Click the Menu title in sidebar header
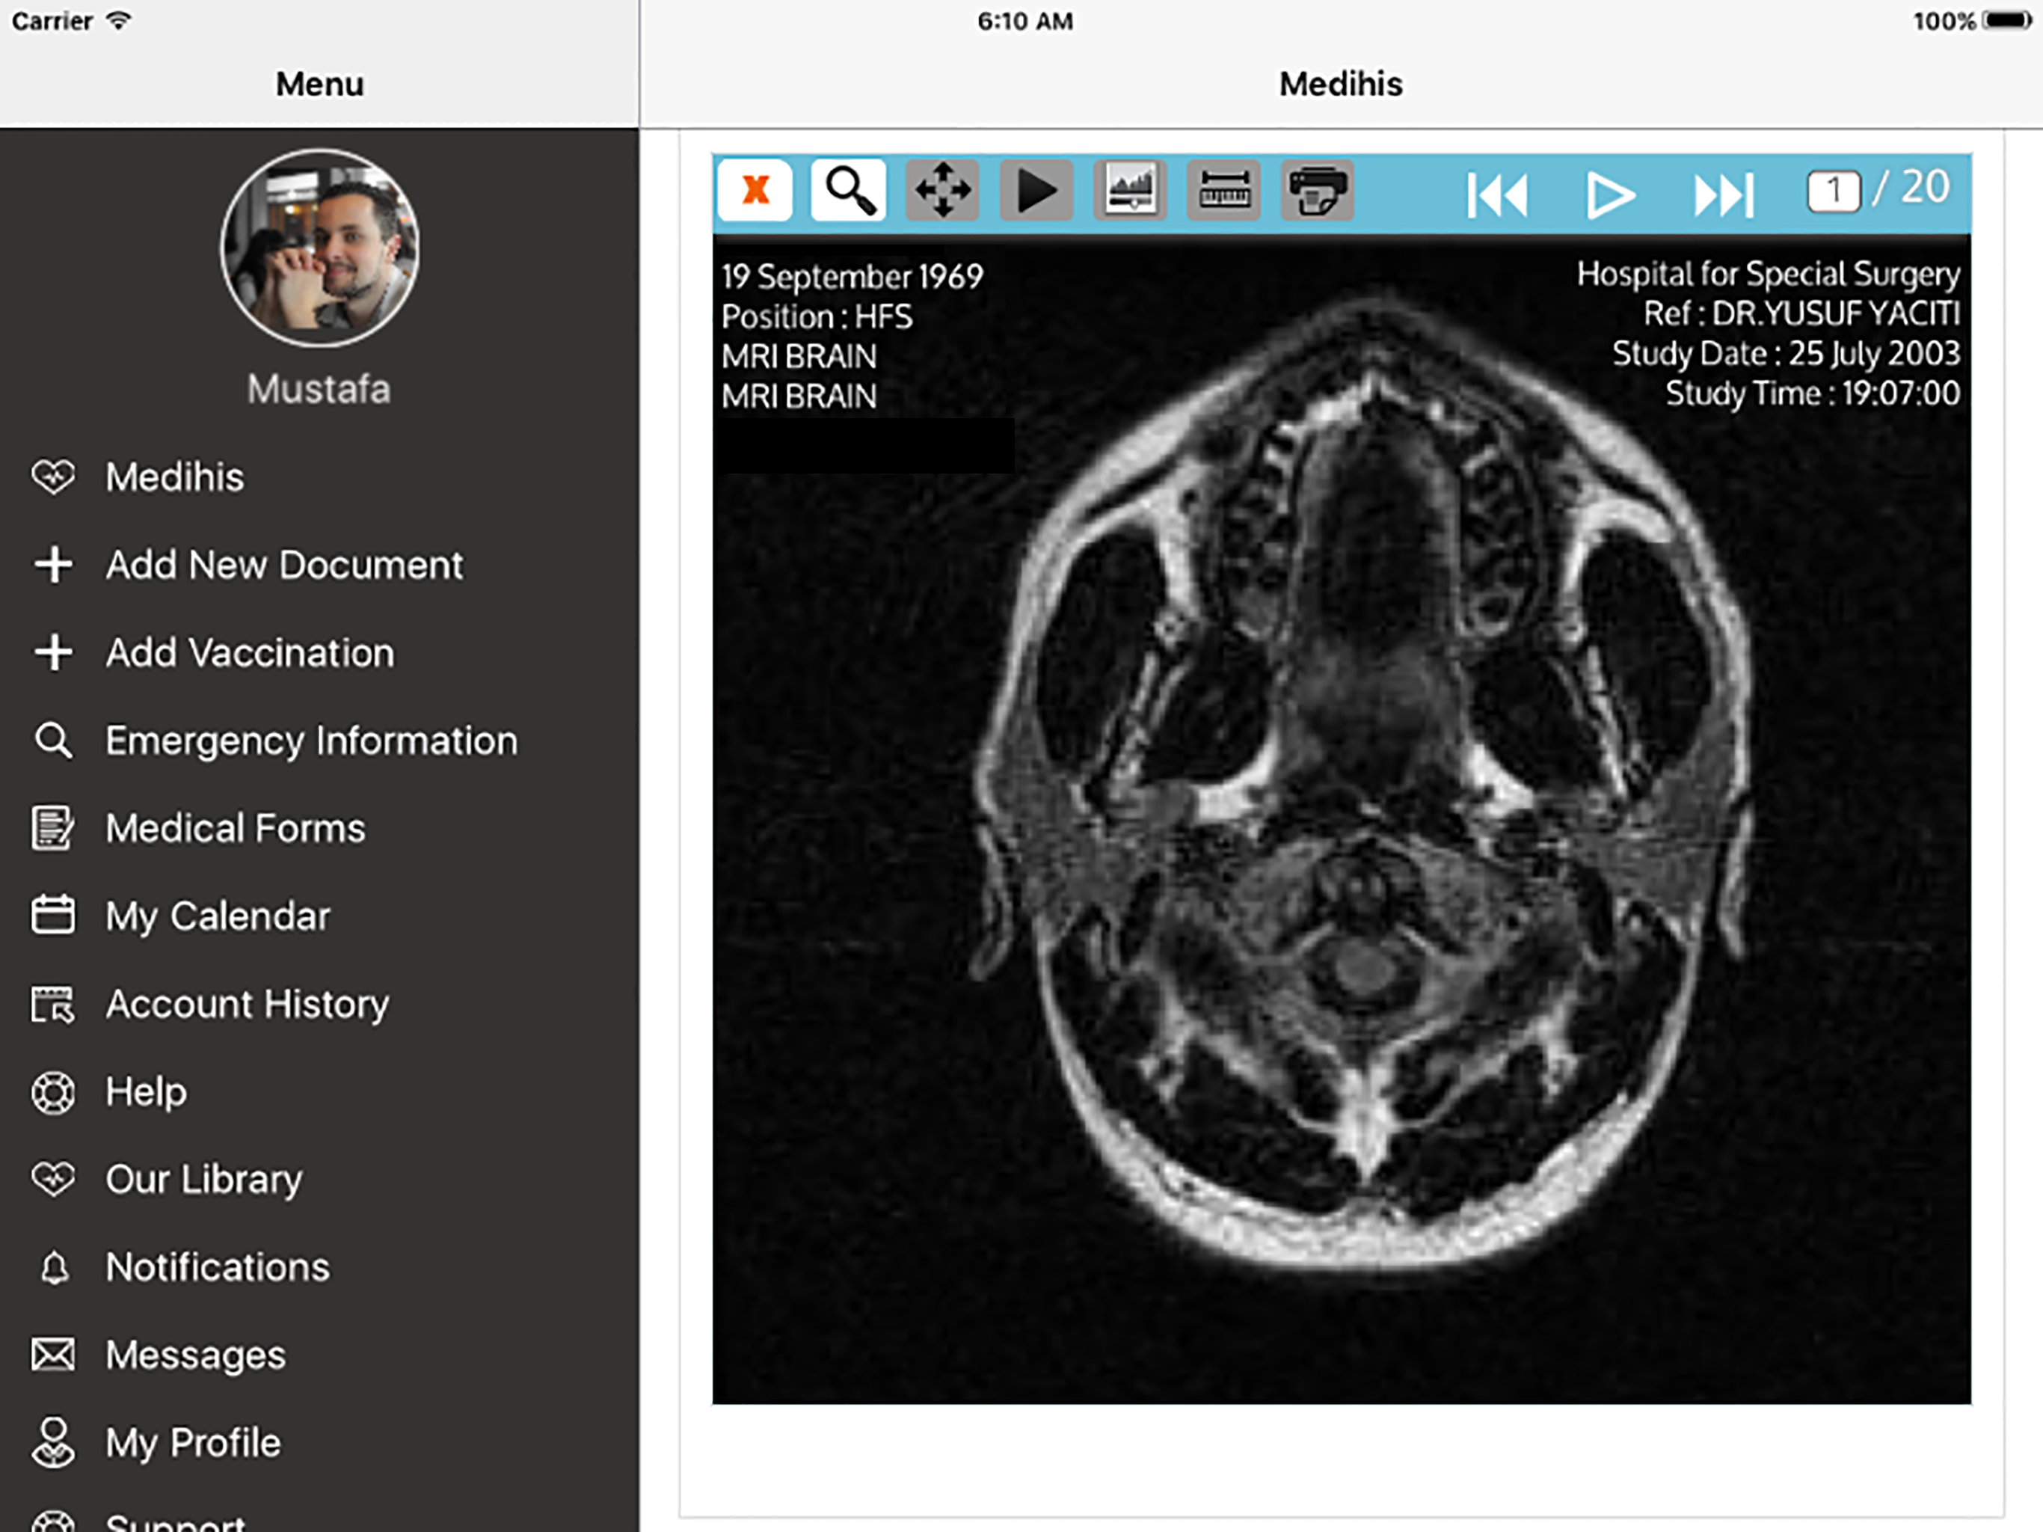Viewport: 2043px width, 1532px height. pos(319,84)
